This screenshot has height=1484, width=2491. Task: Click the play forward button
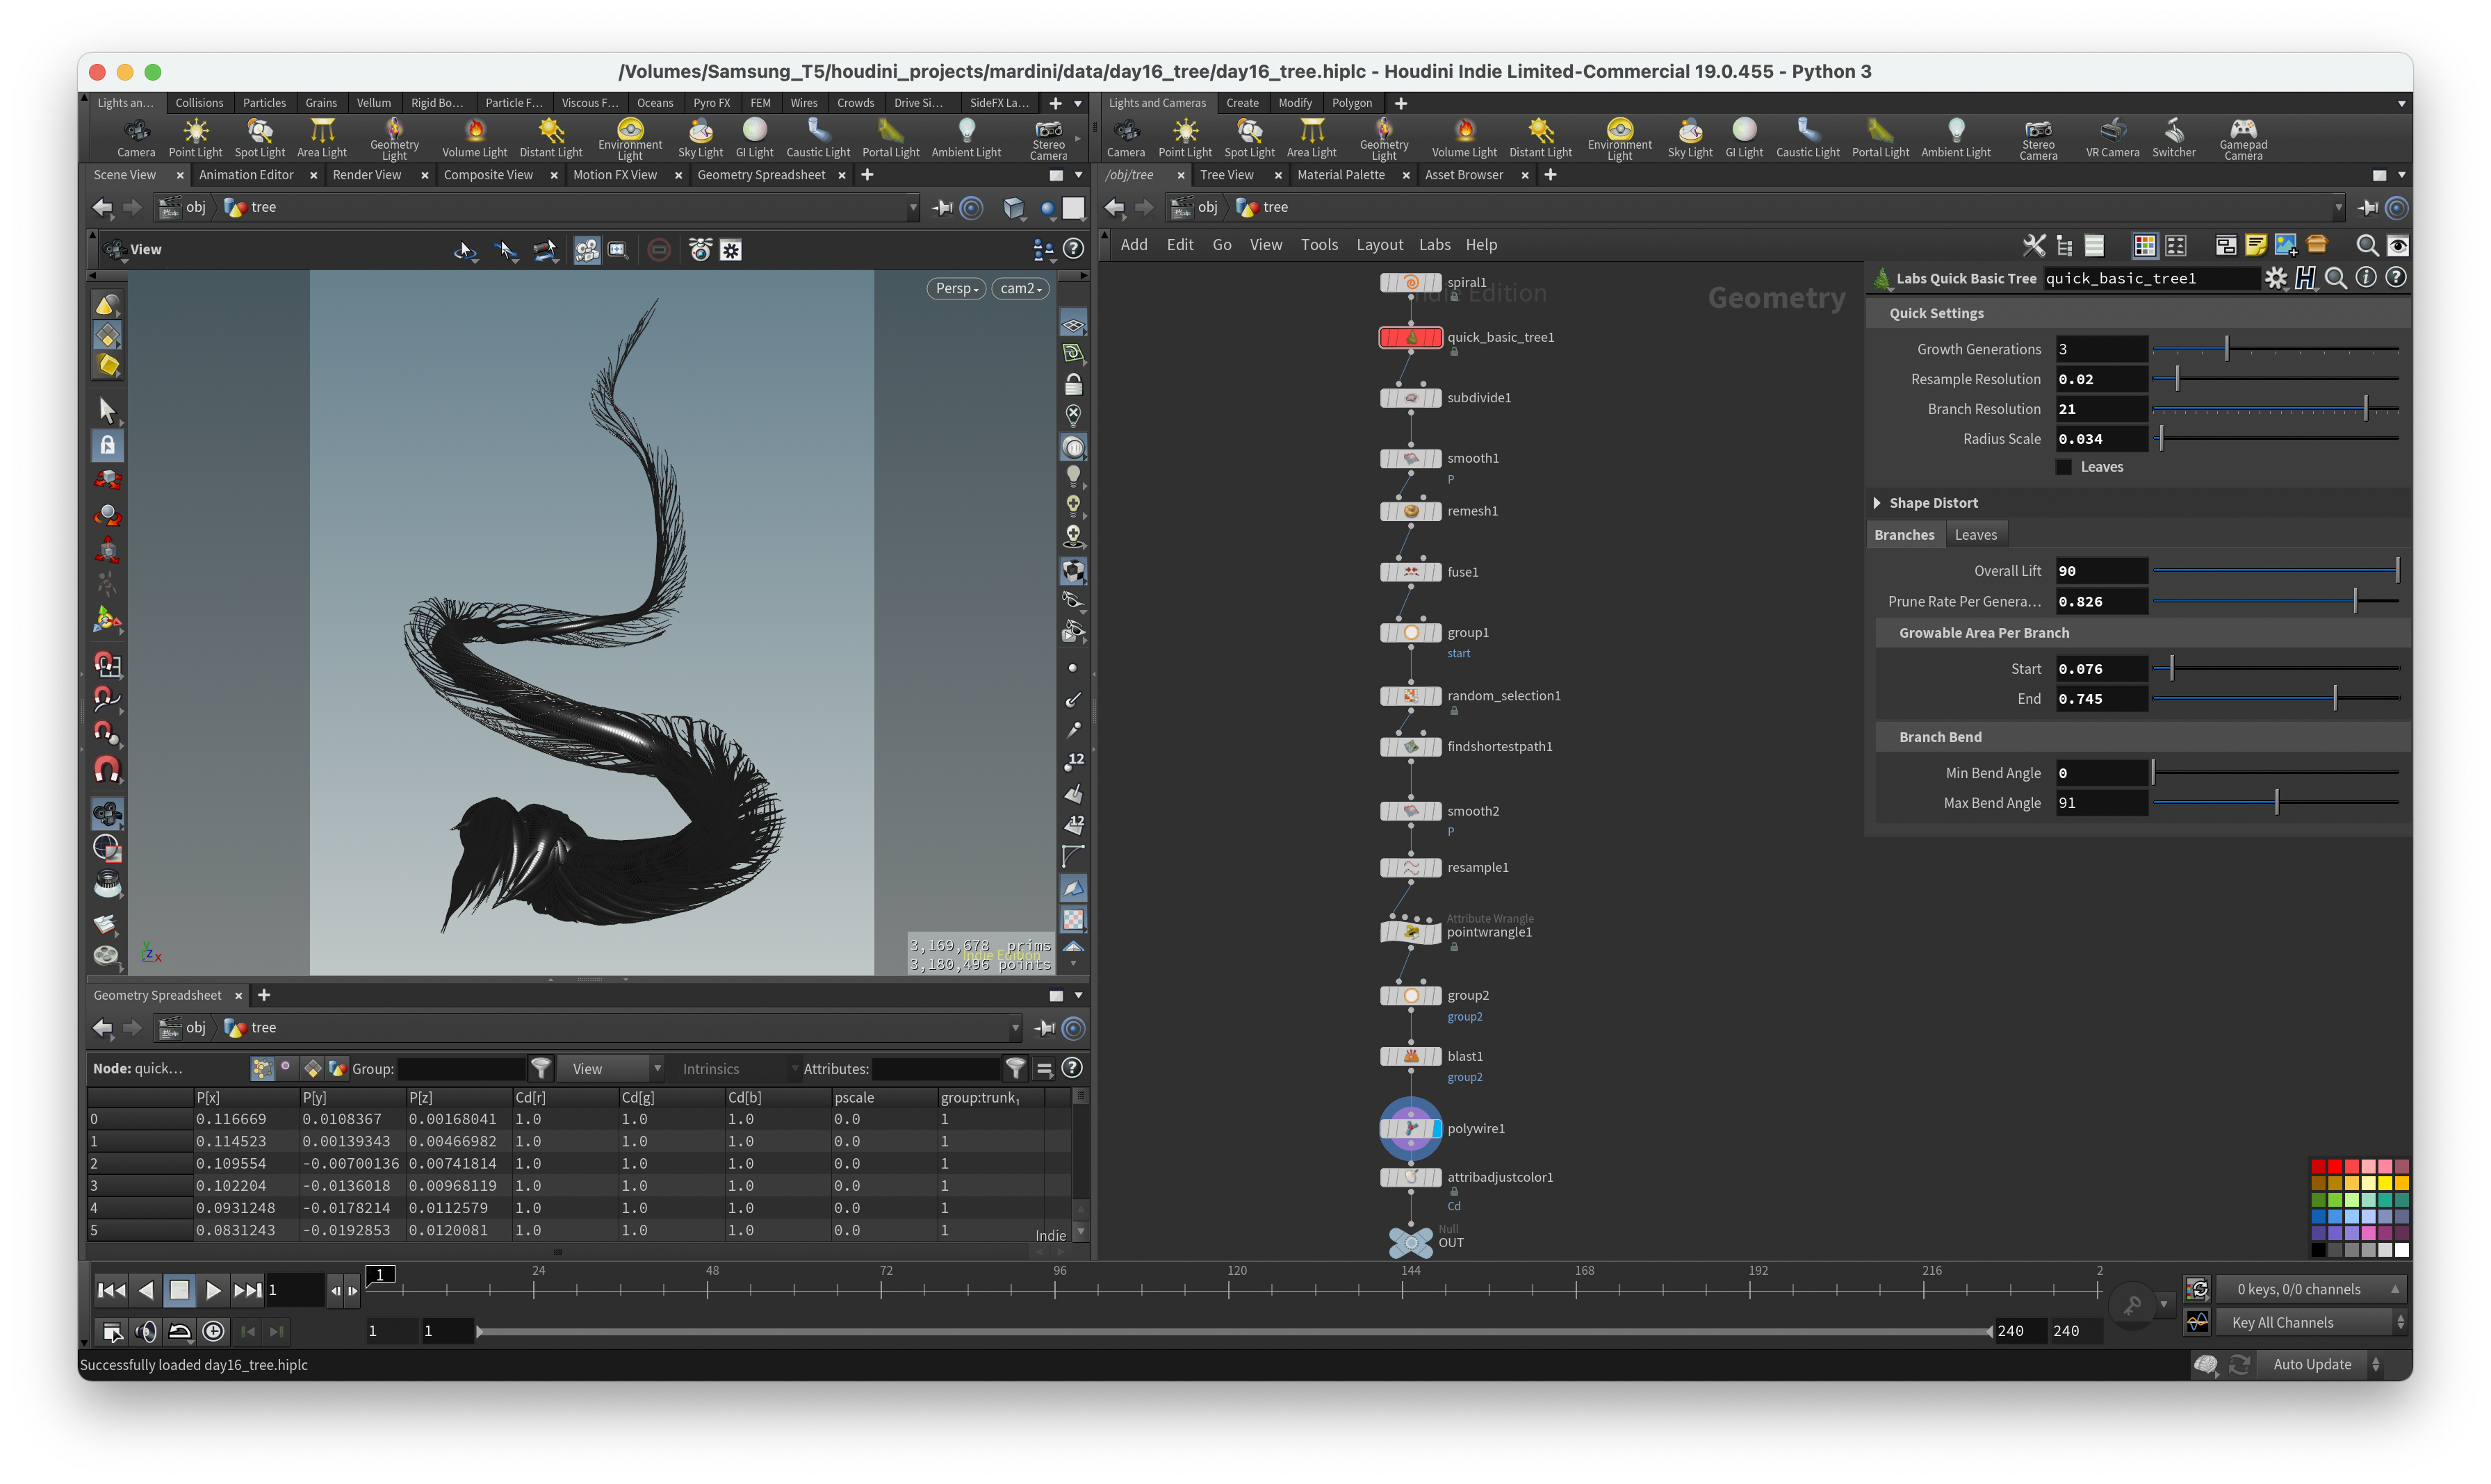pos(213,1291)
